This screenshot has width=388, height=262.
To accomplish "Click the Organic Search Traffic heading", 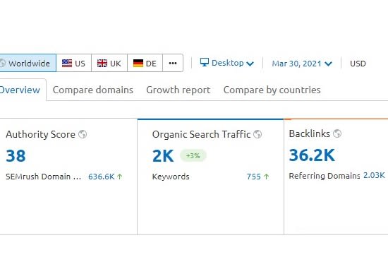I will coord(201,134).
